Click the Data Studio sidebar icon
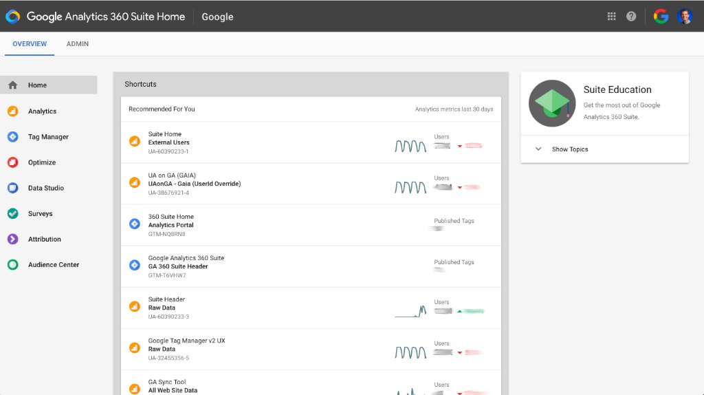Viewport: 704px width, 395px height. click(x=12, y=188)
